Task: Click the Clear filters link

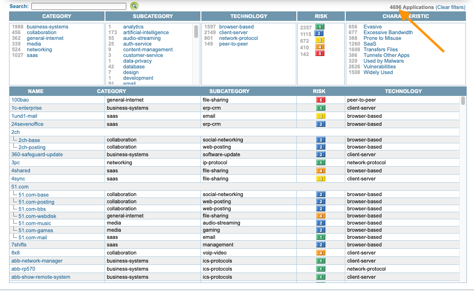Action: (x=450, y=7)
